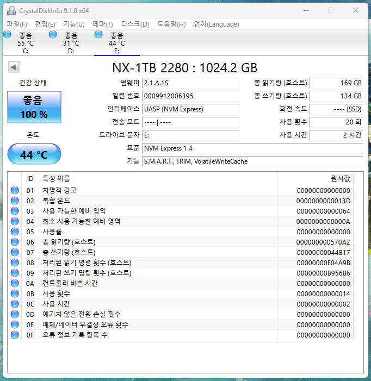Click the 인터페이스 field UASP (NVM Express)

[x=190, y=109]
